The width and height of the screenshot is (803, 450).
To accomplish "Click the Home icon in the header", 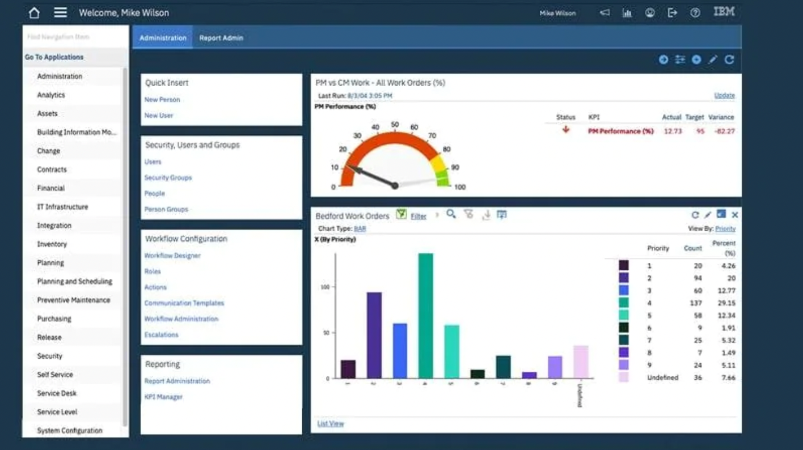I will (x=34, y=12).
